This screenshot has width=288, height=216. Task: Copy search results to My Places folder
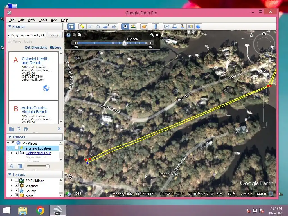click(x=11, y=129)
